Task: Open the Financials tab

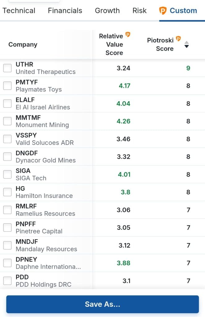Action: point(65,11)
